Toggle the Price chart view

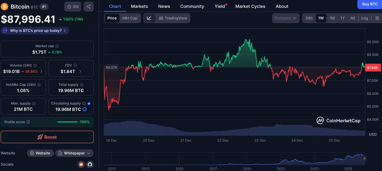coord(112,18)
